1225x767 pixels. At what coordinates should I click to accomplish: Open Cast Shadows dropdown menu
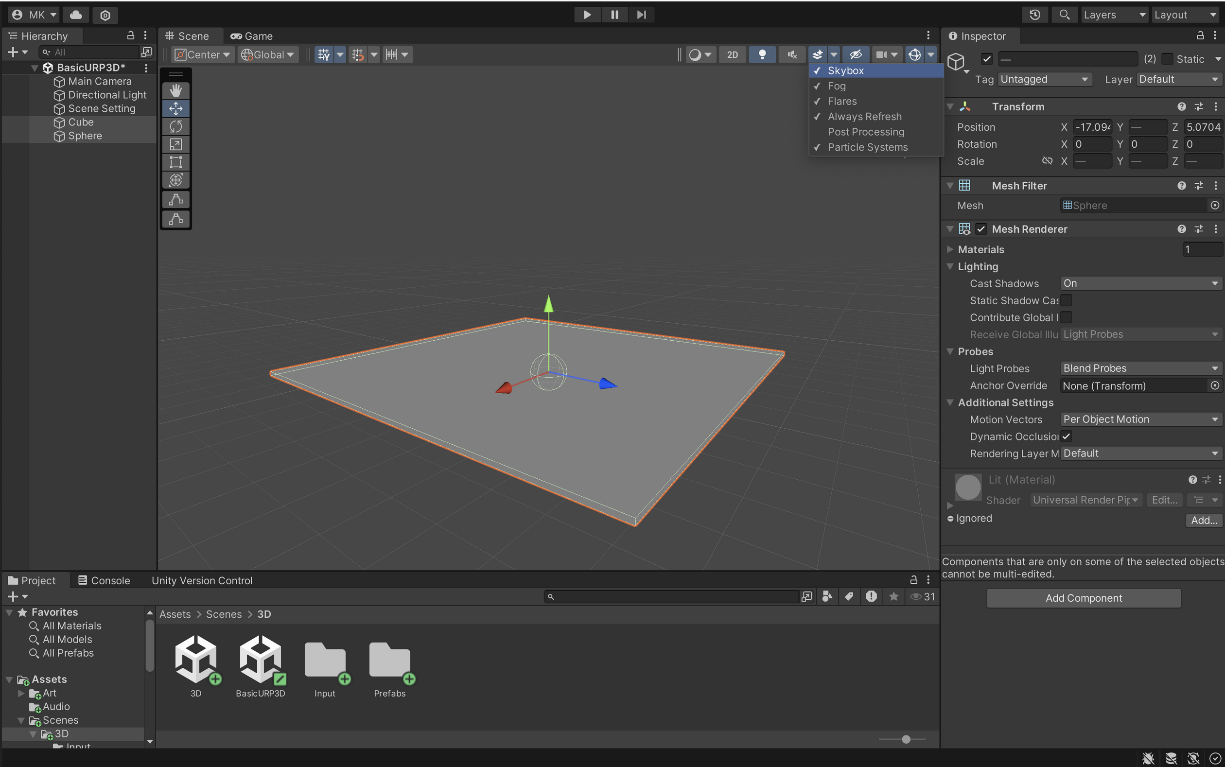[1140, 283]
